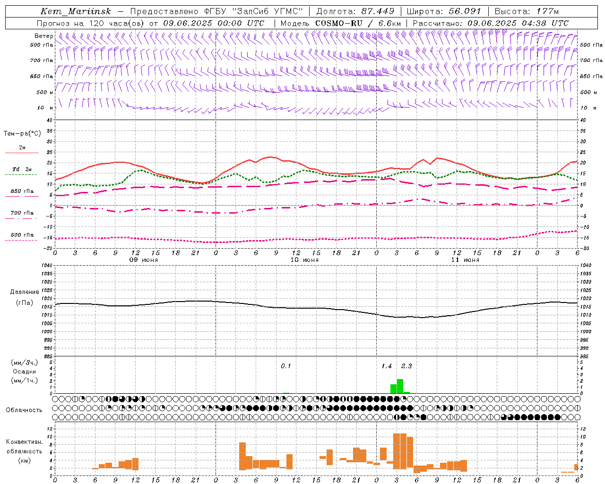Click the 'Широта: 56.091' latitude value
This screenshot has height=484, width=605.
[444, 11]
